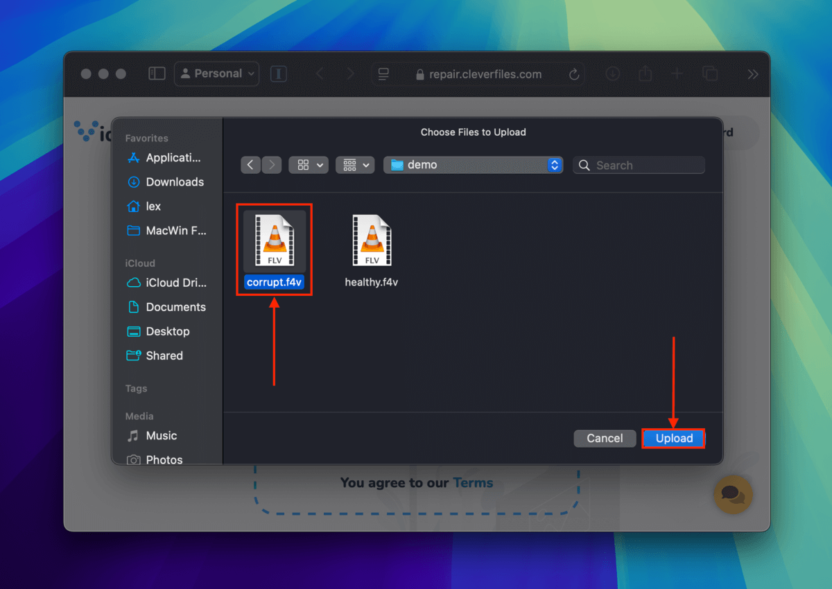Click the Safari extension icon next to Personal
The image size is (832, 589).
279,74
